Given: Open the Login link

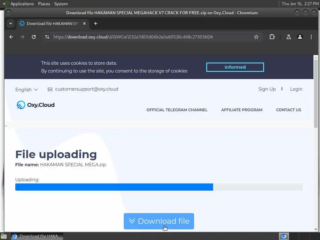Looking at the screenshot, I should (x=296, y=89).
